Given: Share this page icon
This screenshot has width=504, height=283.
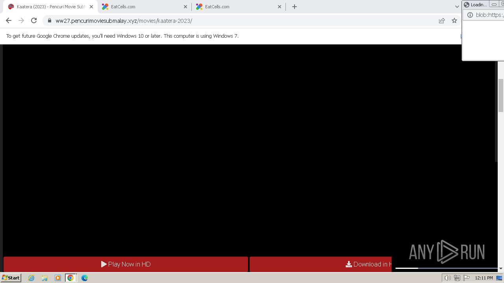Looking at the screenshot, I should pos(442,20).
